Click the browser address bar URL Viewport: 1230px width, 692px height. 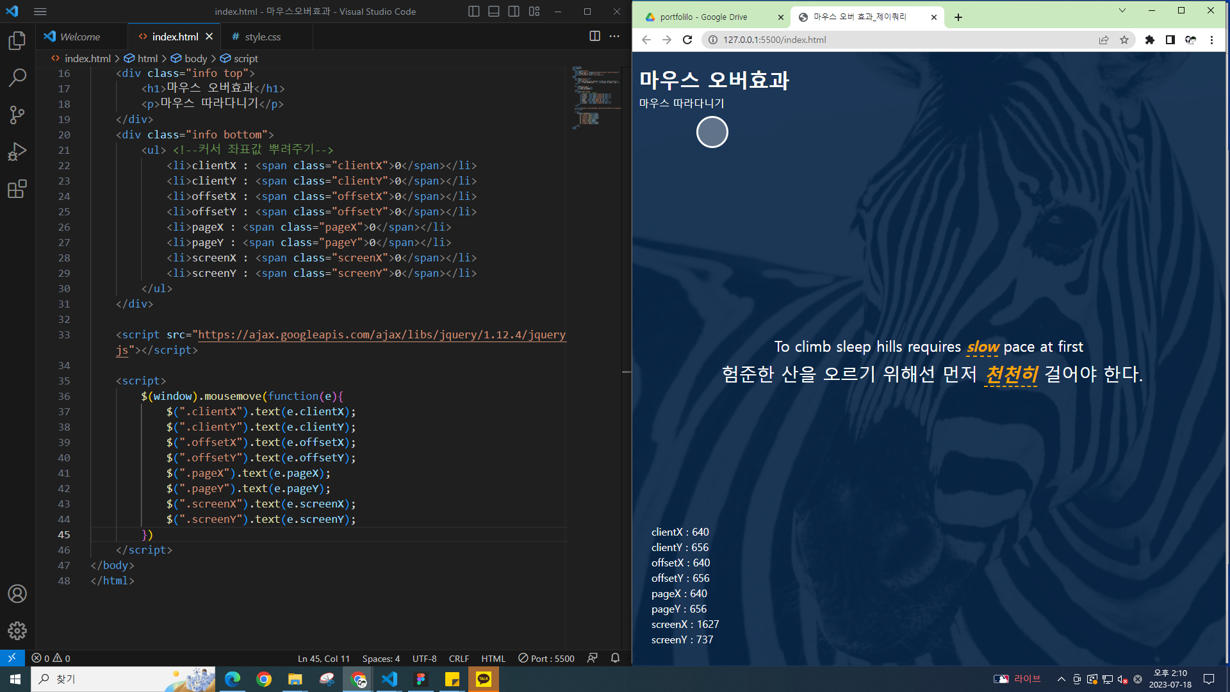775,40
